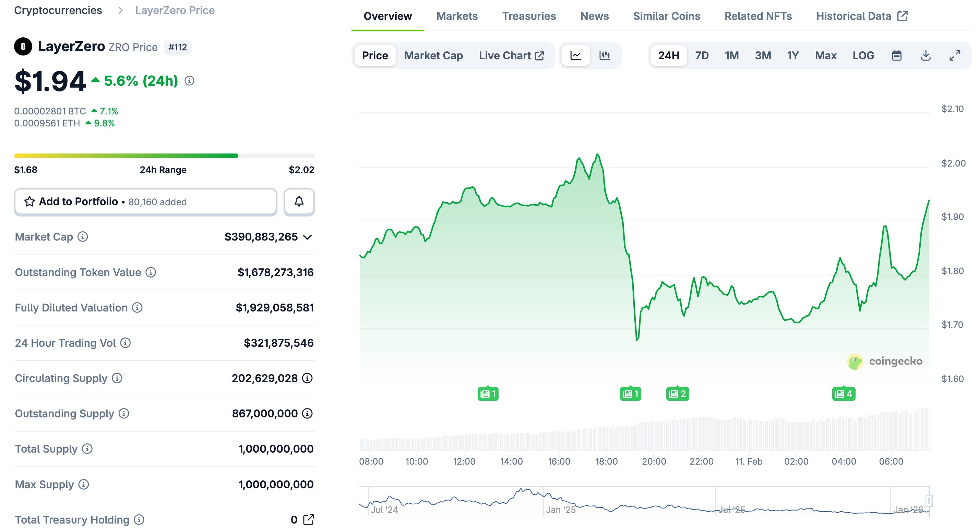The width and height of the screenshot is (979, 528).
Task: Click the right handle of range navigator
Action: point(929,501)
